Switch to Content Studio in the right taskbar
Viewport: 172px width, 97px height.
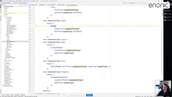pyautogui.click(x=168, y=17)
